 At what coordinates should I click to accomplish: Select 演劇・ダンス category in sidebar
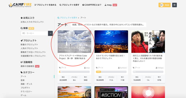[26, 84]
